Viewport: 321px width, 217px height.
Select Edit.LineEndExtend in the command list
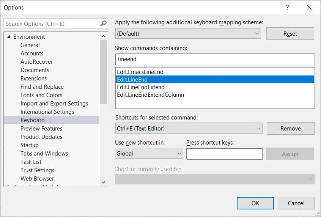tap(141, 87)
